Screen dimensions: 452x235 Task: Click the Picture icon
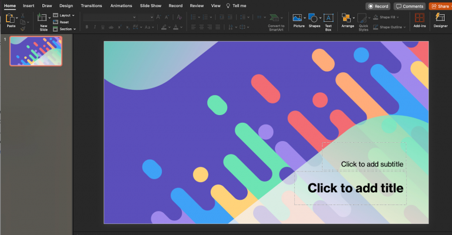[x=298, y=19]
